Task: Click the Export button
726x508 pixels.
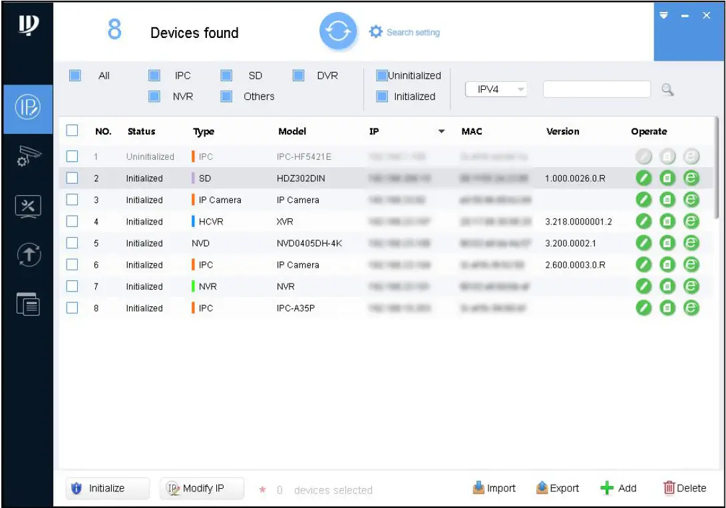Action: click(558, 488)
